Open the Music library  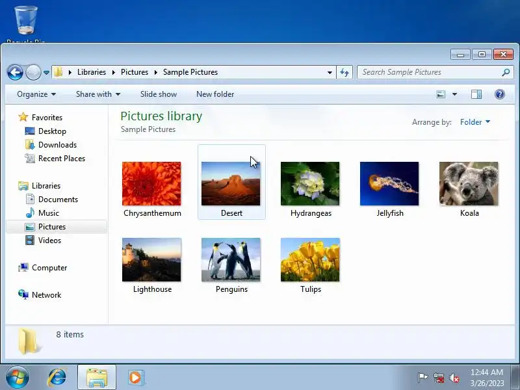click(48, 213)
